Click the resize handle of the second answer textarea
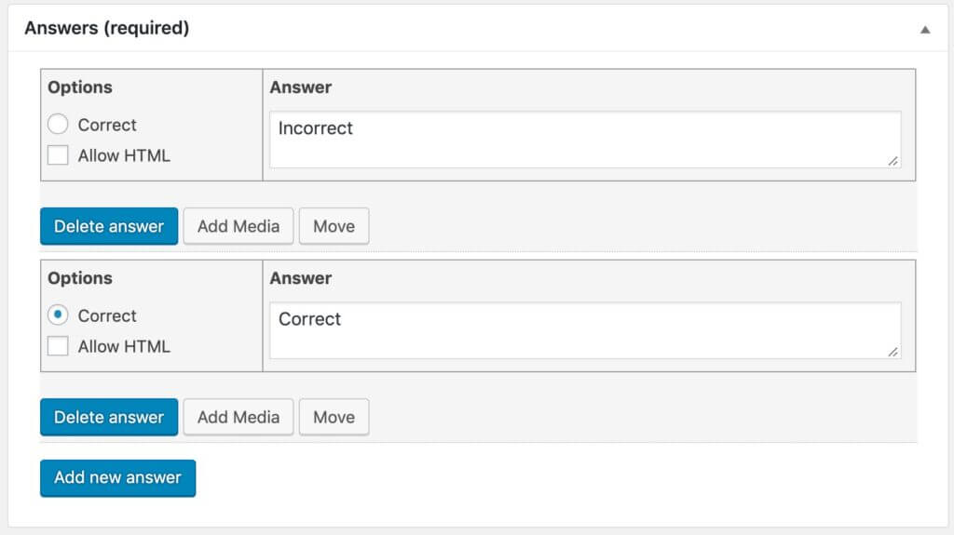This screenshot has width=954, height=535. [893, 352]
